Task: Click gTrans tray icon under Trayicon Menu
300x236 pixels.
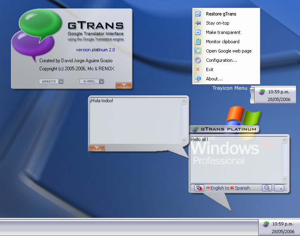Action: 262,92
